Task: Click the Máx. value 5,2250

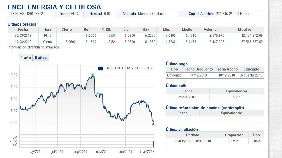Action: click(150, 35)
